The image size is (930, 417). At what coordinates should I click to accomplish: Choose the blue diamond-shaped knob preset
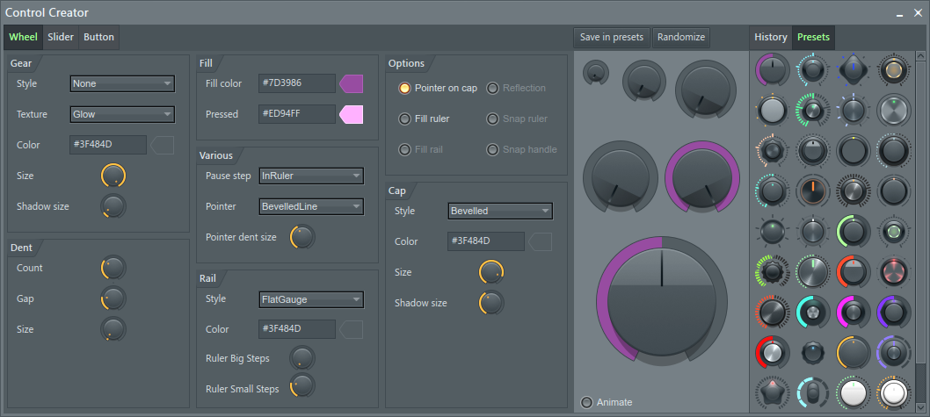[853, 69]
